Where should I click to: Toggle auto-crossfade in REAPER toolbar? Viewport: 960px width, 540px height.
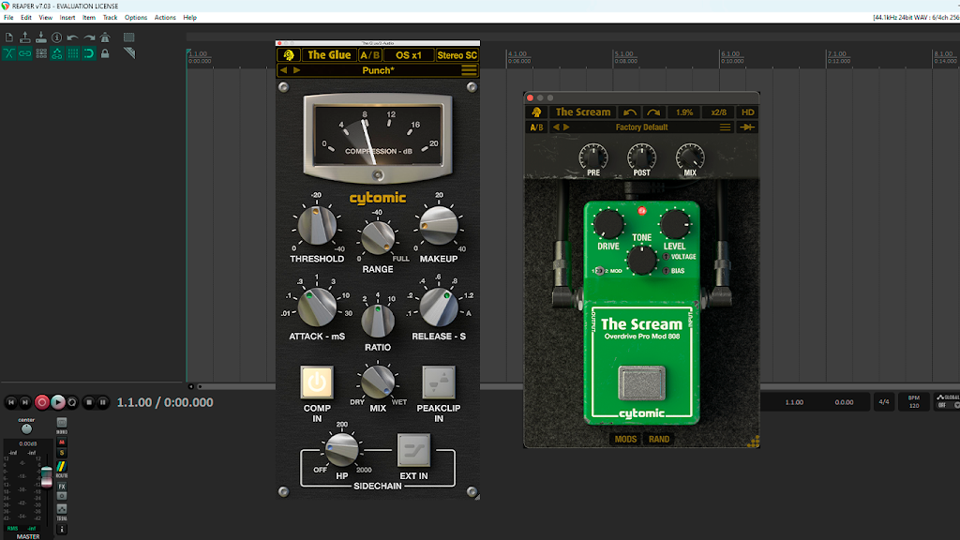point(9,53)
